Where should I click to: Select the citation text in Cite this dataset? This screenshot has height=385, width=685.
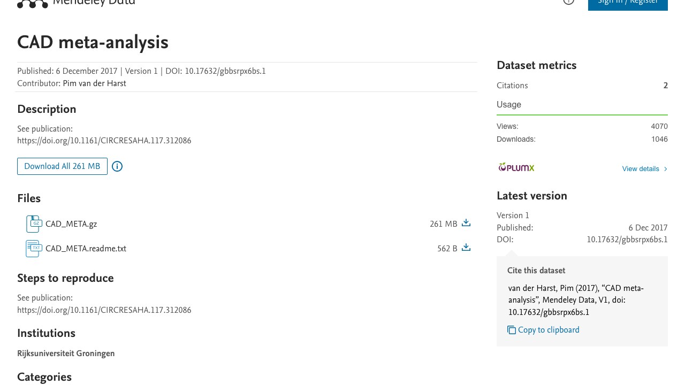click(x=576, y=300)
